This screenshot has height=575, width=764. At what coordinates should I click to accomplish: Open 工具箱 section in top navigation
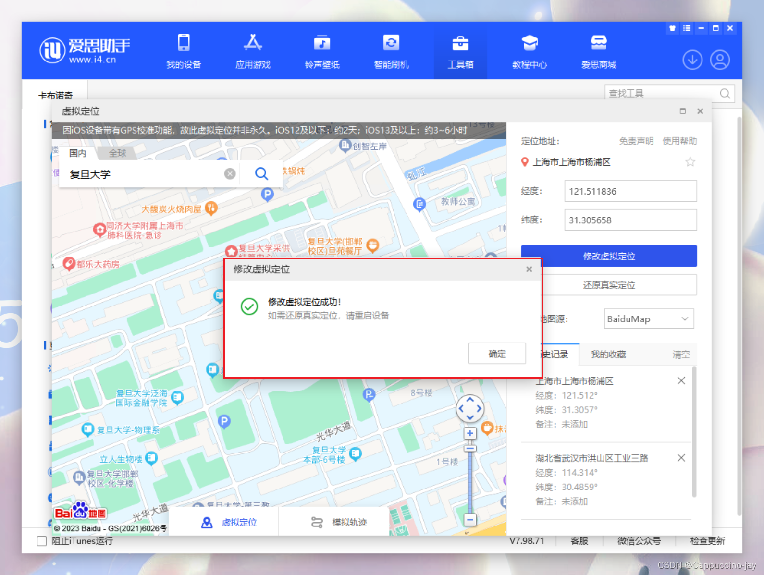(x=460, y=51)
